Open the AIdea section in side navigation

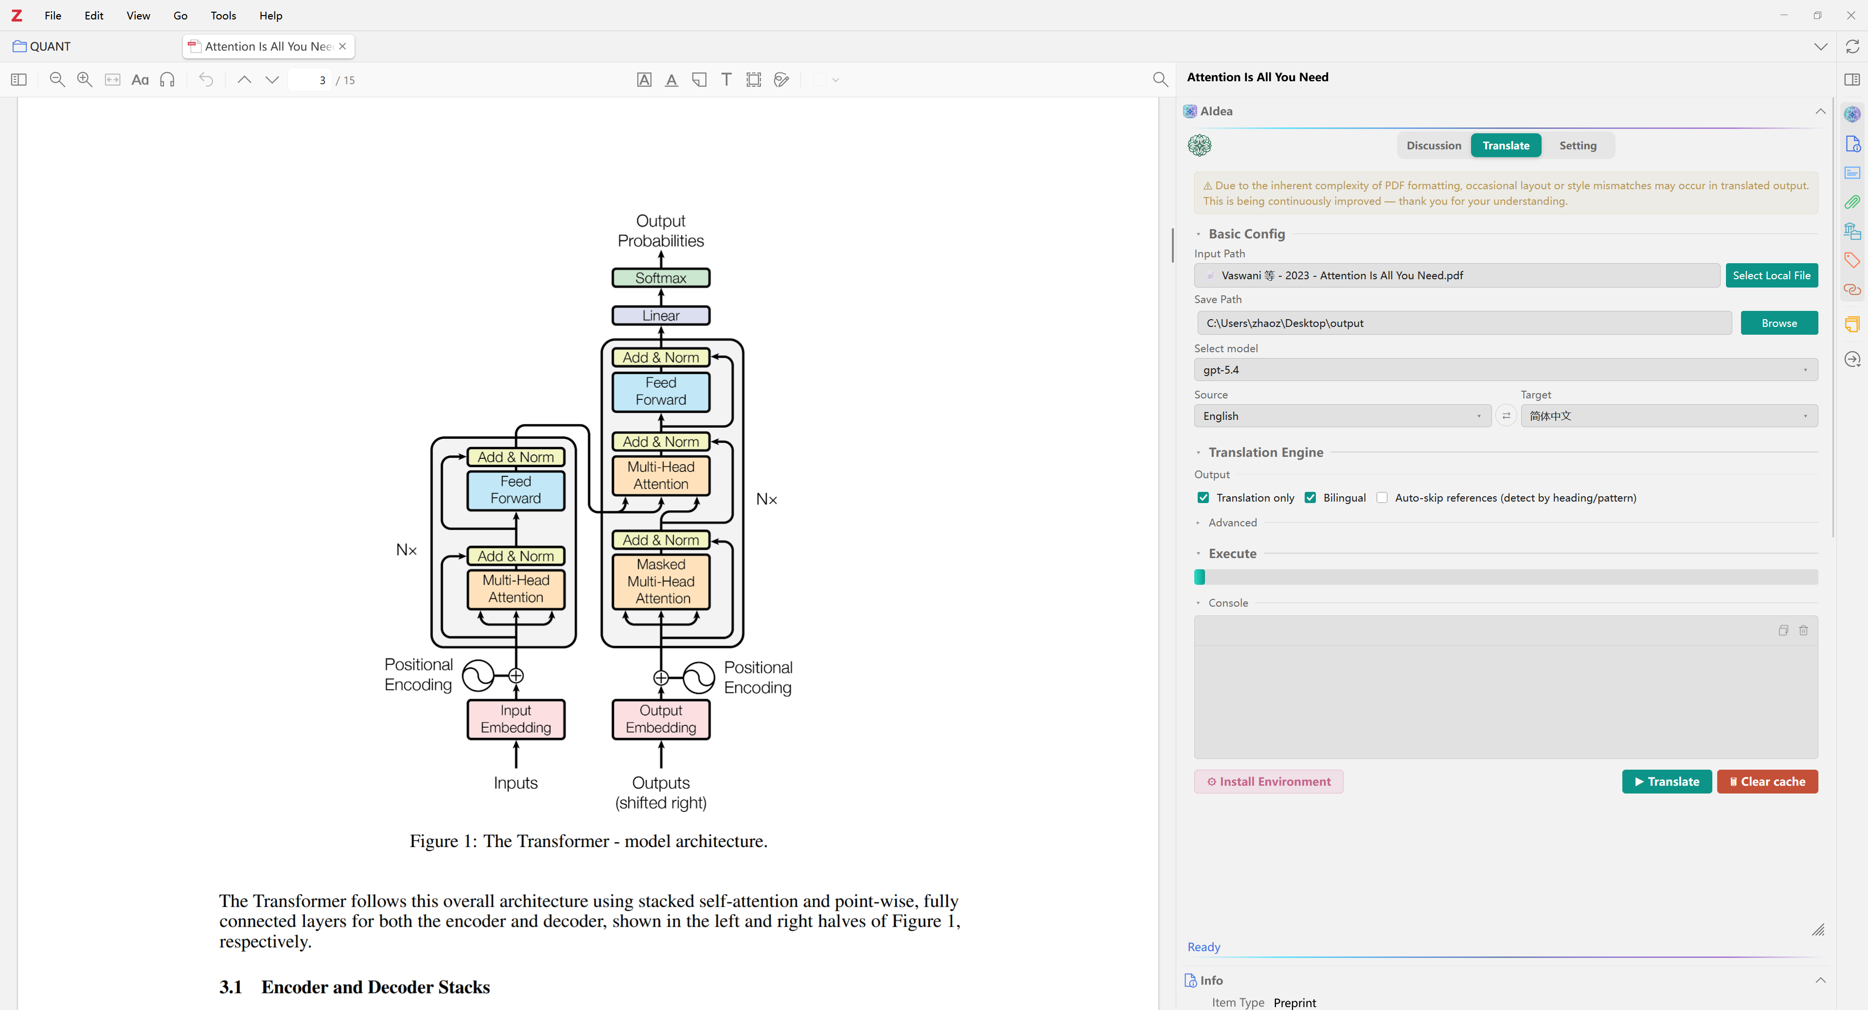coord(1853,114)
